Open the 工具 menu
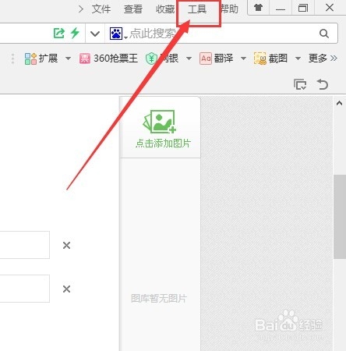346x351 pixels. click(x=197, y=9)
